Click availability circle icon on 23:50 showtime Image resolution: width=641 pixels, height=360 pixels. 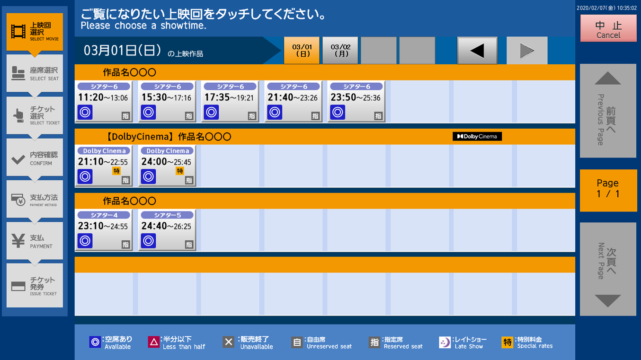point(338,112)
